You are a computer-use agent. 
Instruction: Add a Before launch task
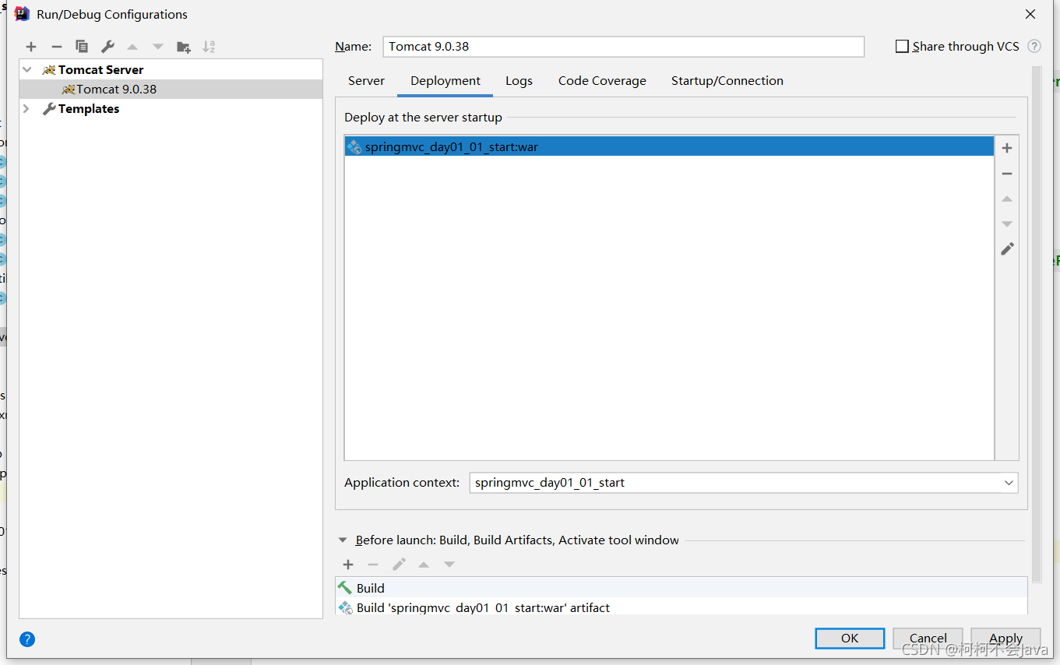(348, 565)
